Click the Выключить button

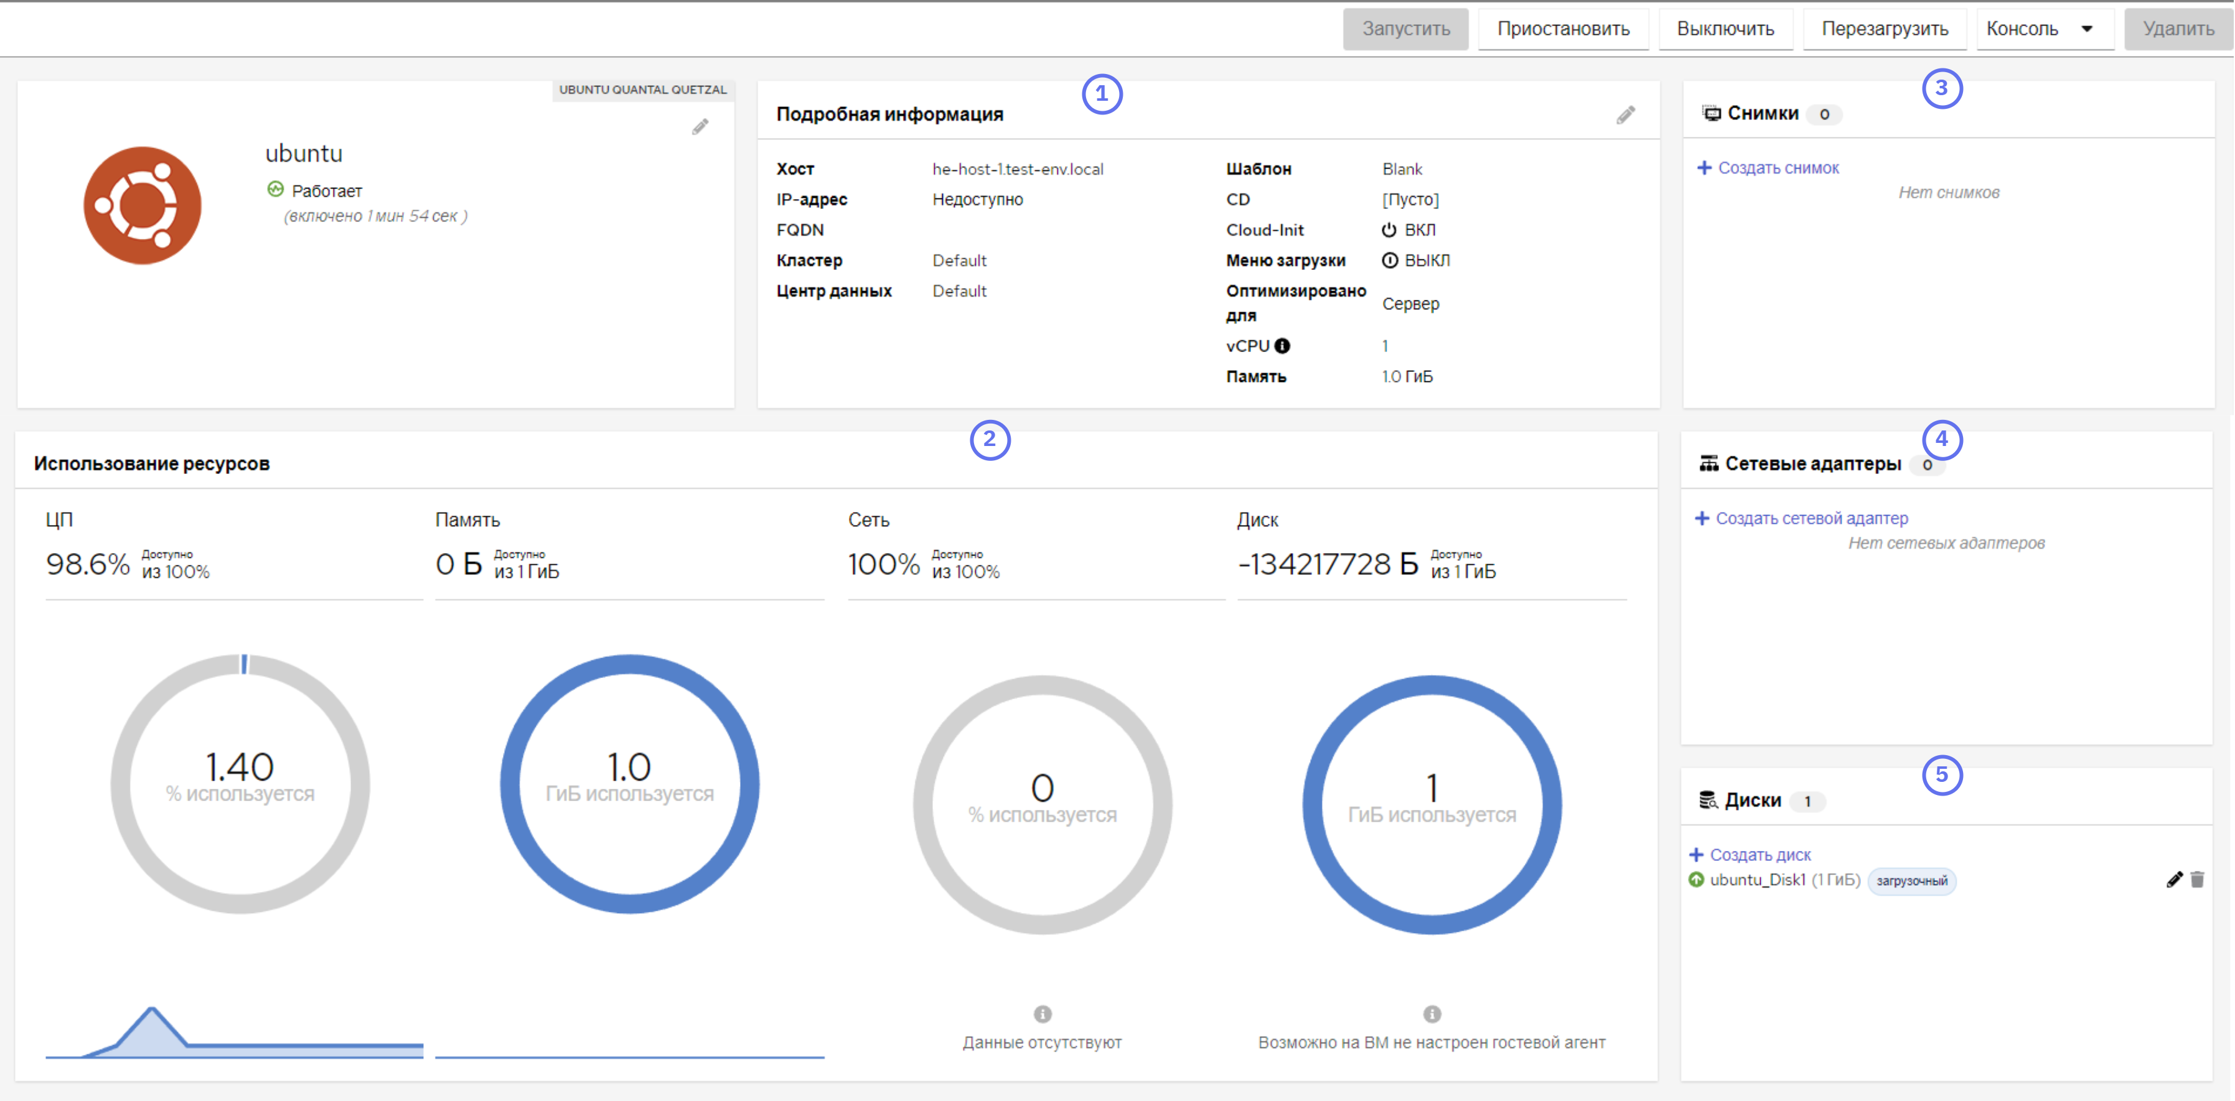(x=1726, y=29)
